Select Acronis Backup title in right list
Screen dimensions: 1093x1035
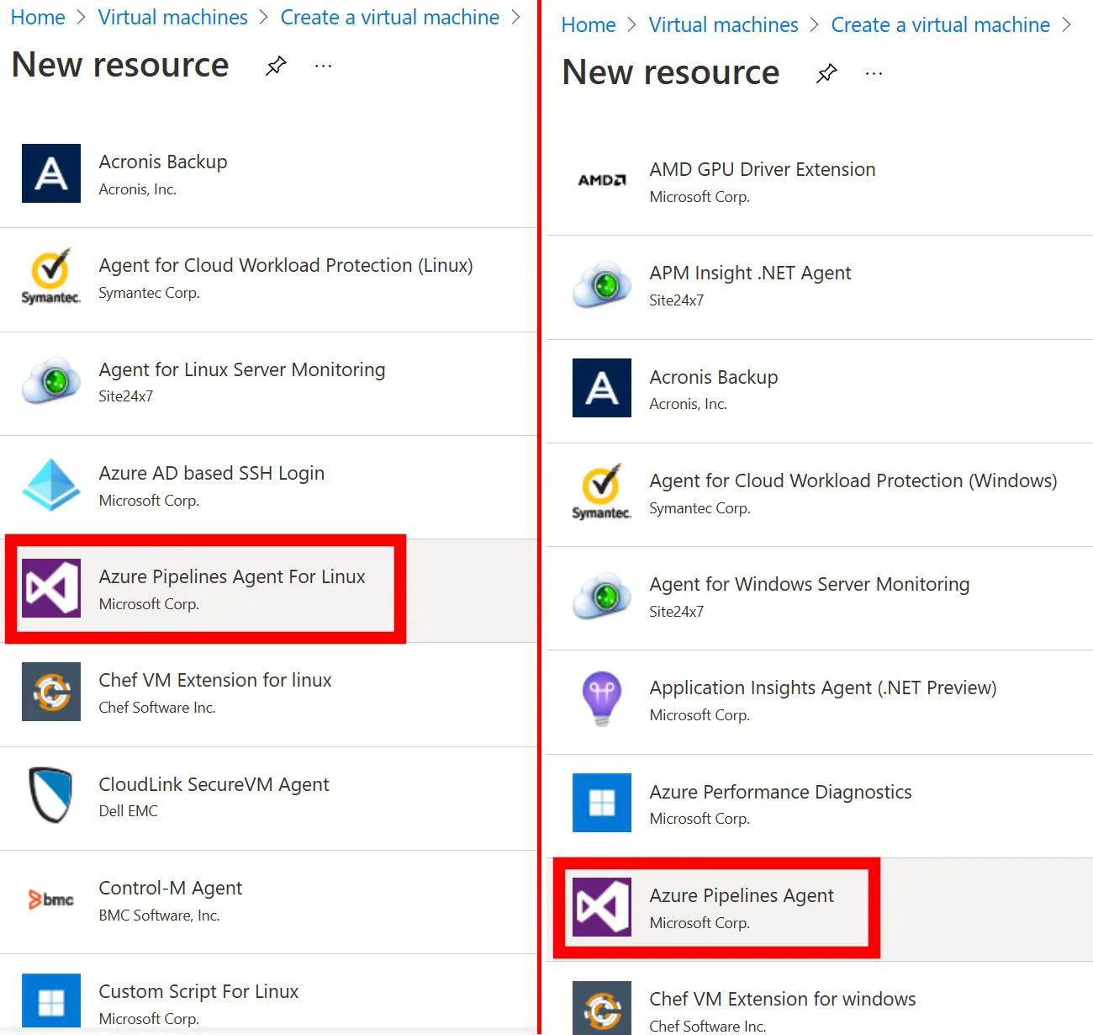pyautogui.click(x=714, y=377)
